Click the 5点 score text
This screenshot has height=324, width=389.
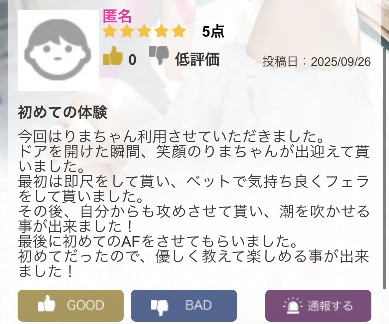tap(213, 32)
